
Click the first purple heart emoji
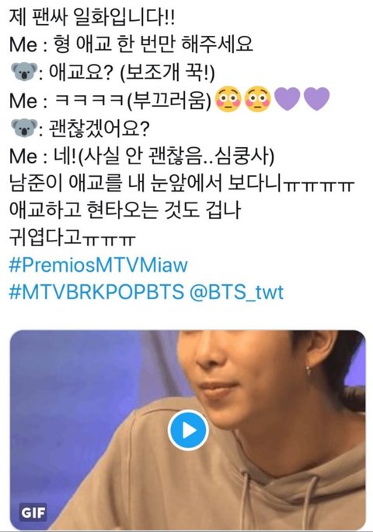(x=287, y=100)
